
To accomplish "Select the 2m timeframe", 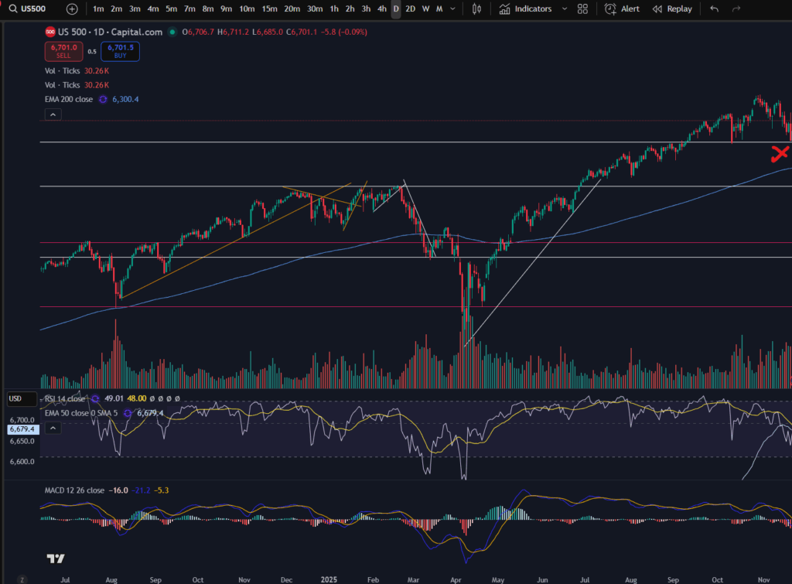I will [x=117, y=9].
